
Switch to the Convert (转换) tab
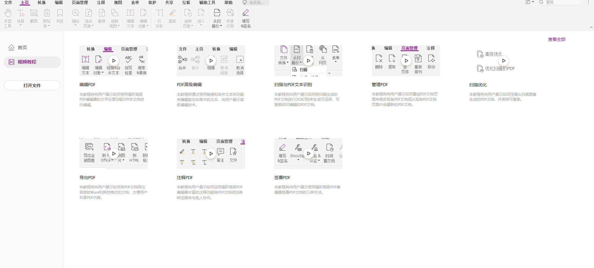click(x=42, y=2)
